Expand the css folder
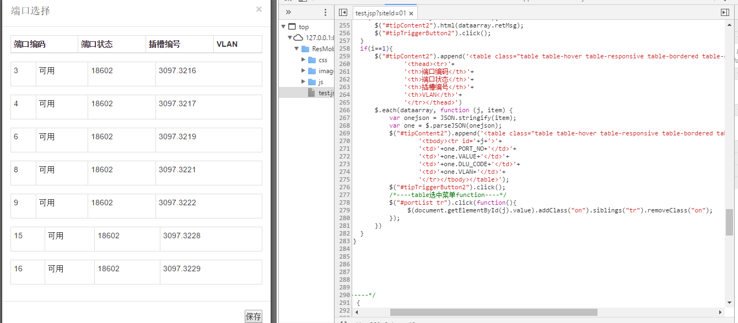738x323 pixels. (303, 59)
